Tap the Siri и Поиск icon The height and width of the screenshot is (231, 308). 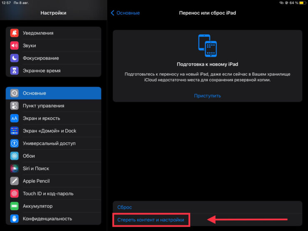15,168
